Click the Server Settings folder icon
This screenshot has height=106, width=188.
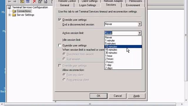tap(14, 15)
